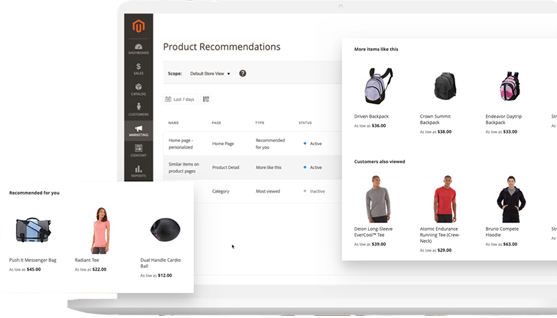Open the Reports section

click(138, 171)
